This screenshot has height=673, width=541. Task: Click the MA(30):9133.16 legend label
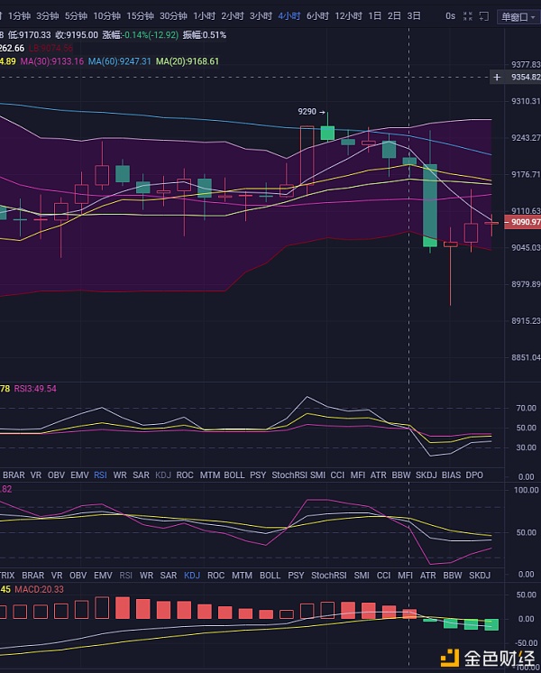click(52, 61)
